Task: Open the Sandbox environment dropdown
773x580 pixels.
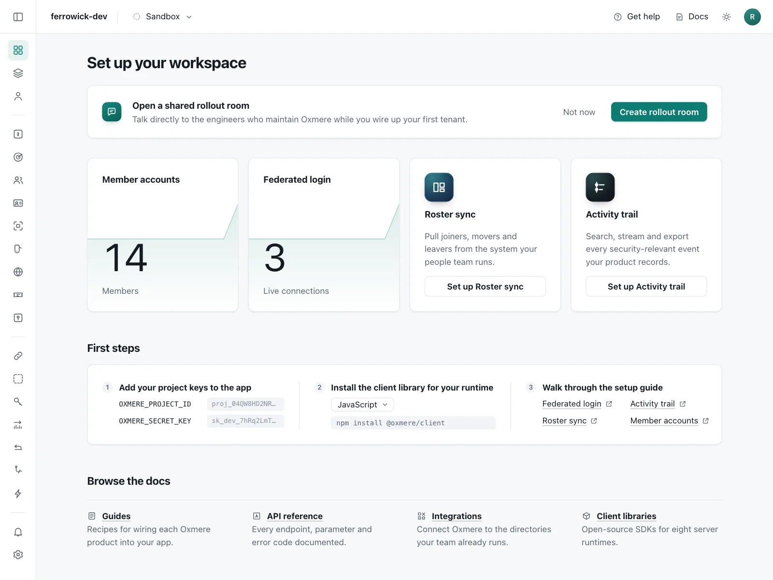Action: pos(163,17)
